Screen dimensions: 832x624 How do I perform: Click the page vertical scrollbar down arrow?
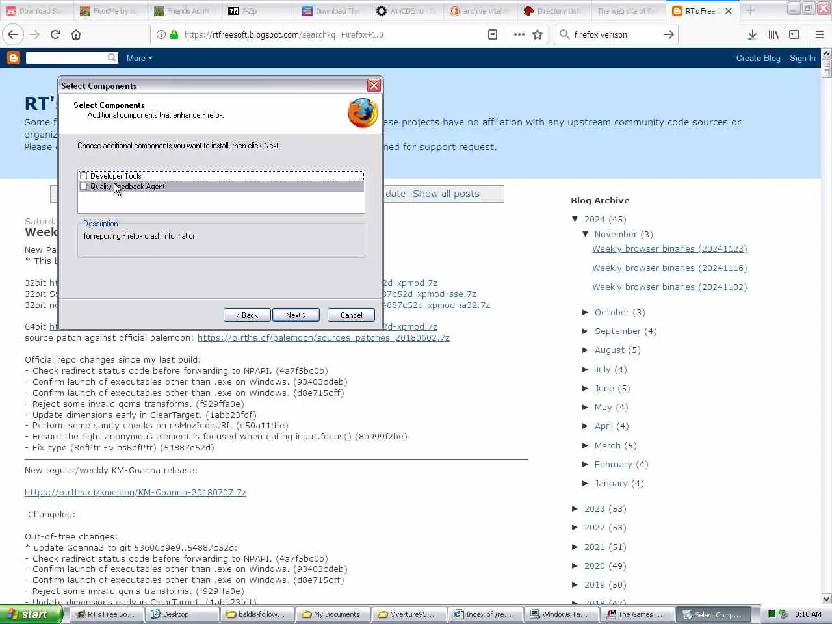click(826, 599)
